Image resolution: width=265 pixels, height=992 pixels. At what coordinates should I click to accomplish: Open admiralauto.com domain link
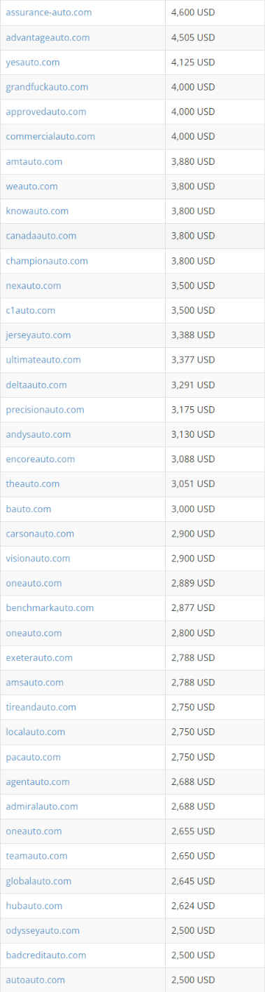pyautogui.click(x=42, y=806)
